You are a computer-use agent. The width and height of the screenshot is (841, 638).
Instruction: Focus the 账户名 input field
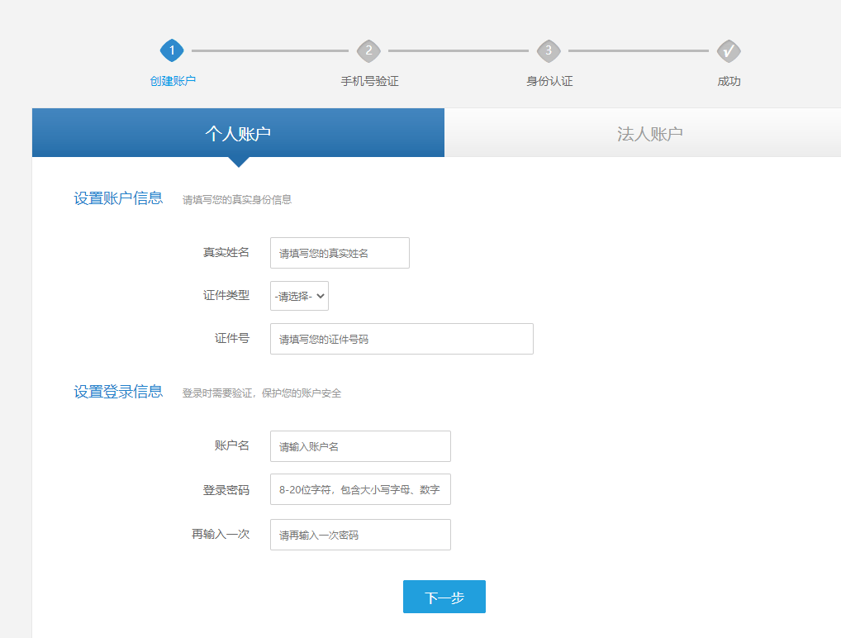click(x=360, y=446)
